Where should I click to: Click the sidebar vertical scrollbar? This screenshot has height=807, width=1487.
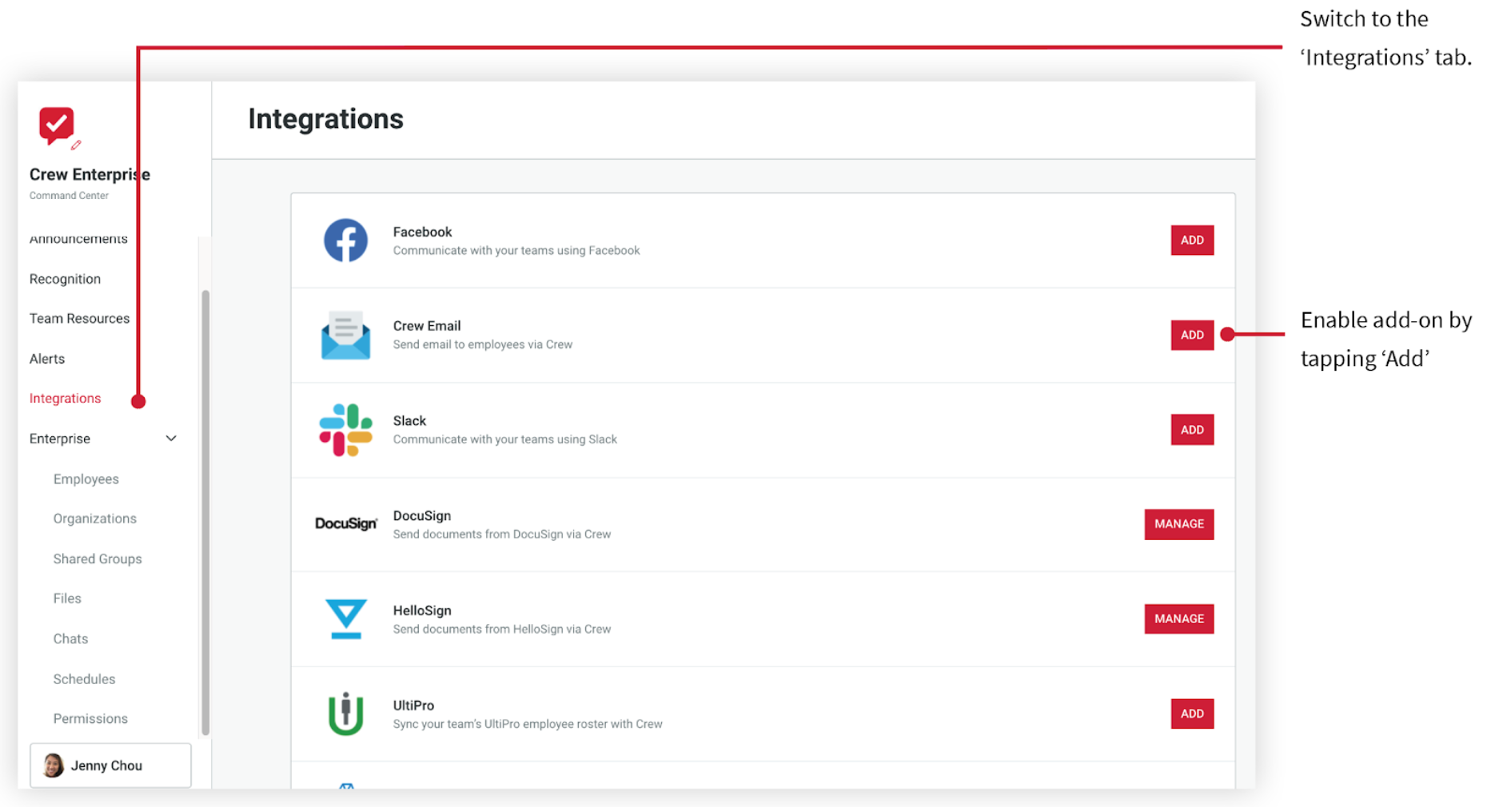[205, 512]
